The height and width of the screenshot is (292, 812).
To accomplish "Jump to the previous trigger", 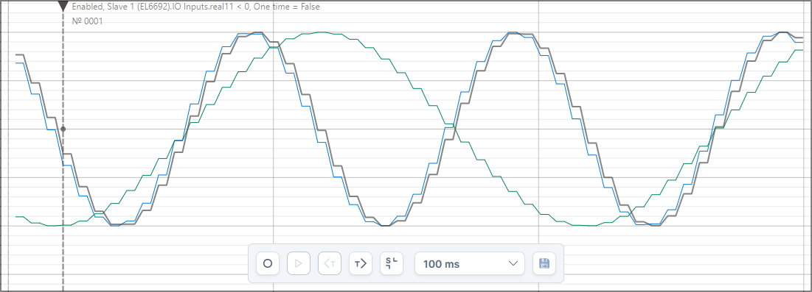I will (x=330, y=263).
